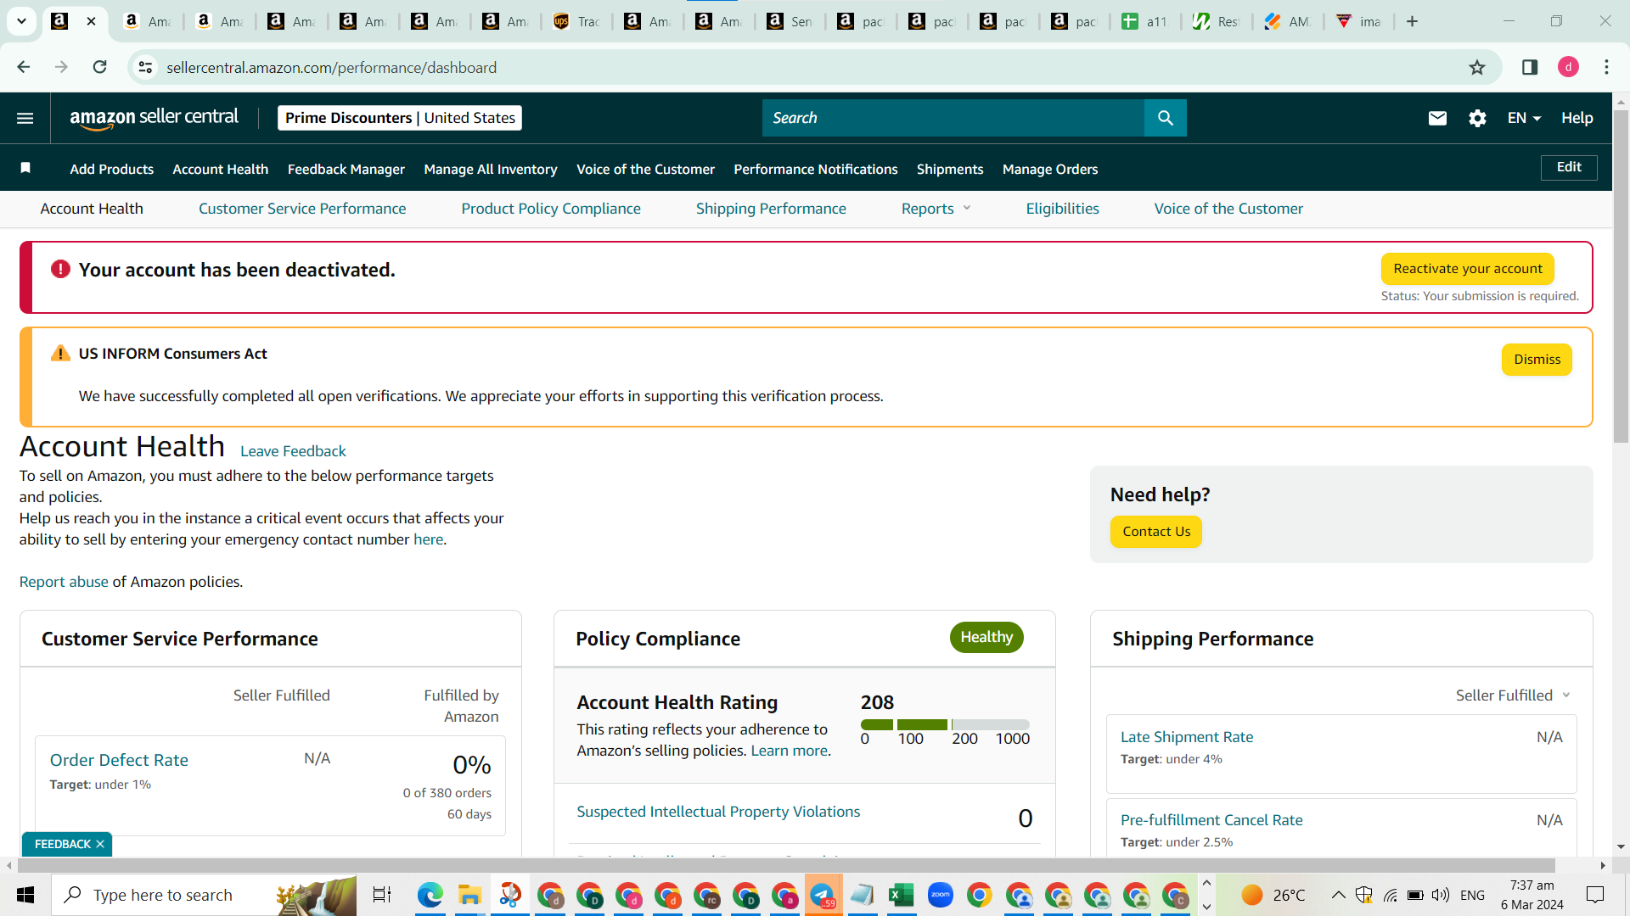
Task: Open the Chrome side panel icon
Action: (x=1530, y=67)
